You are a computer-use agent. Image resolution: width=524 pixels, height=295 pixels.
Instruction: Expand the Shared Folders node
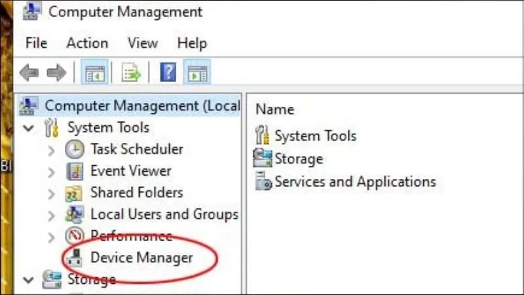click(x=51, y=194)
